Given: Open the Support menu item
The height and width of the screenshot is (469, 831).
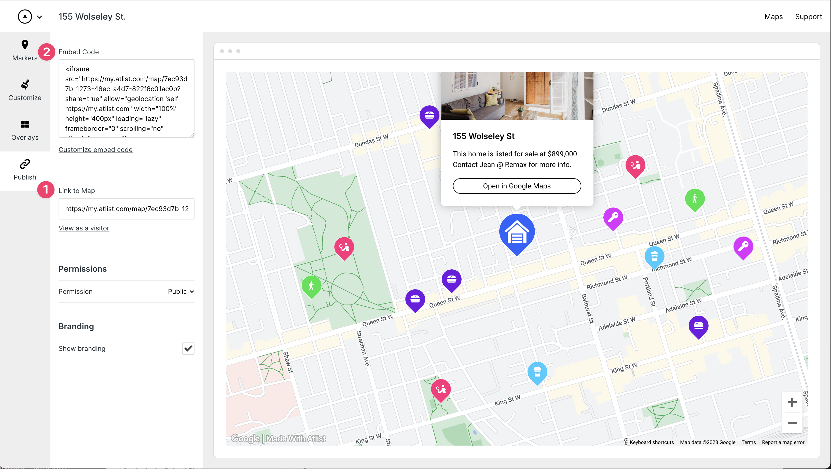Looking at the screenshot, I should (809, 17).
